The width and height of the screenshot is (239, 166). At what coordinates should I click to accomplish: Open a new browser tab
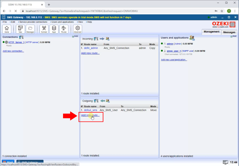click(x=49, y=4)
